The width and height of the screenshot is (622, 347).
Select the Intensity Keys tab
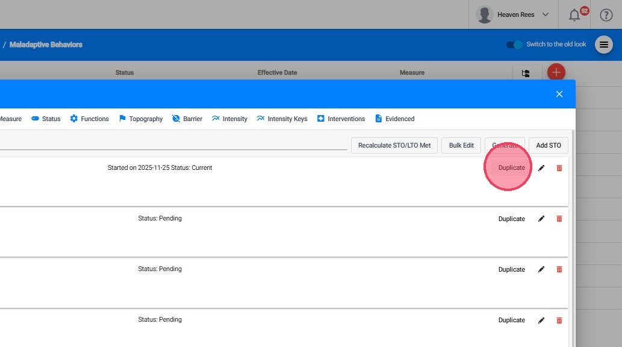[x=282, y=119]
